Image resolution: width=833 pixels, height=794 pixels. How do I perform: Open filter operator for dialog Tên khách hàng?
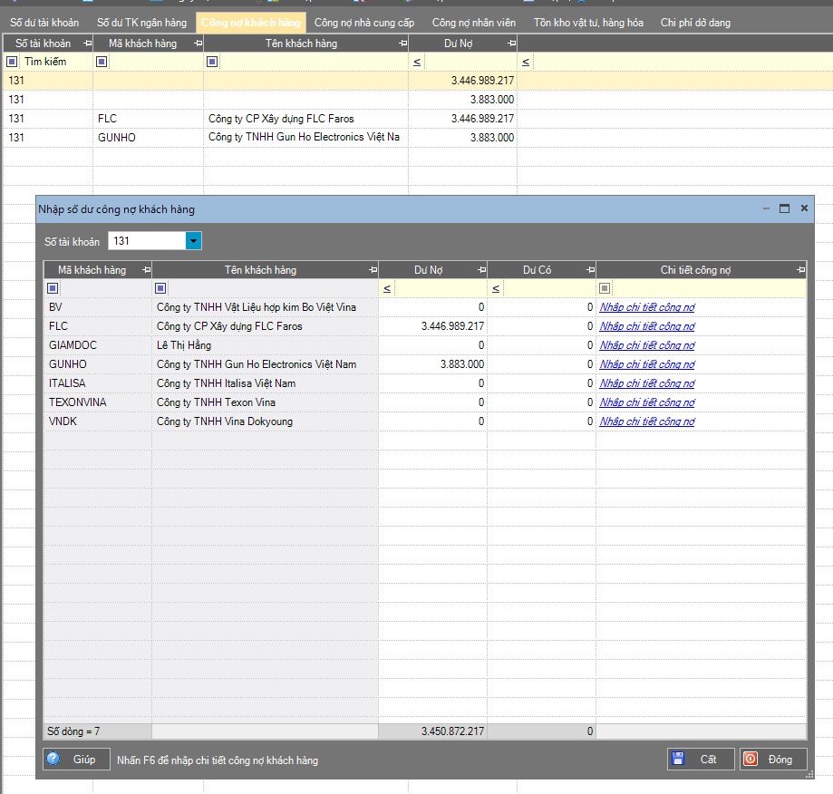(160, 288)
